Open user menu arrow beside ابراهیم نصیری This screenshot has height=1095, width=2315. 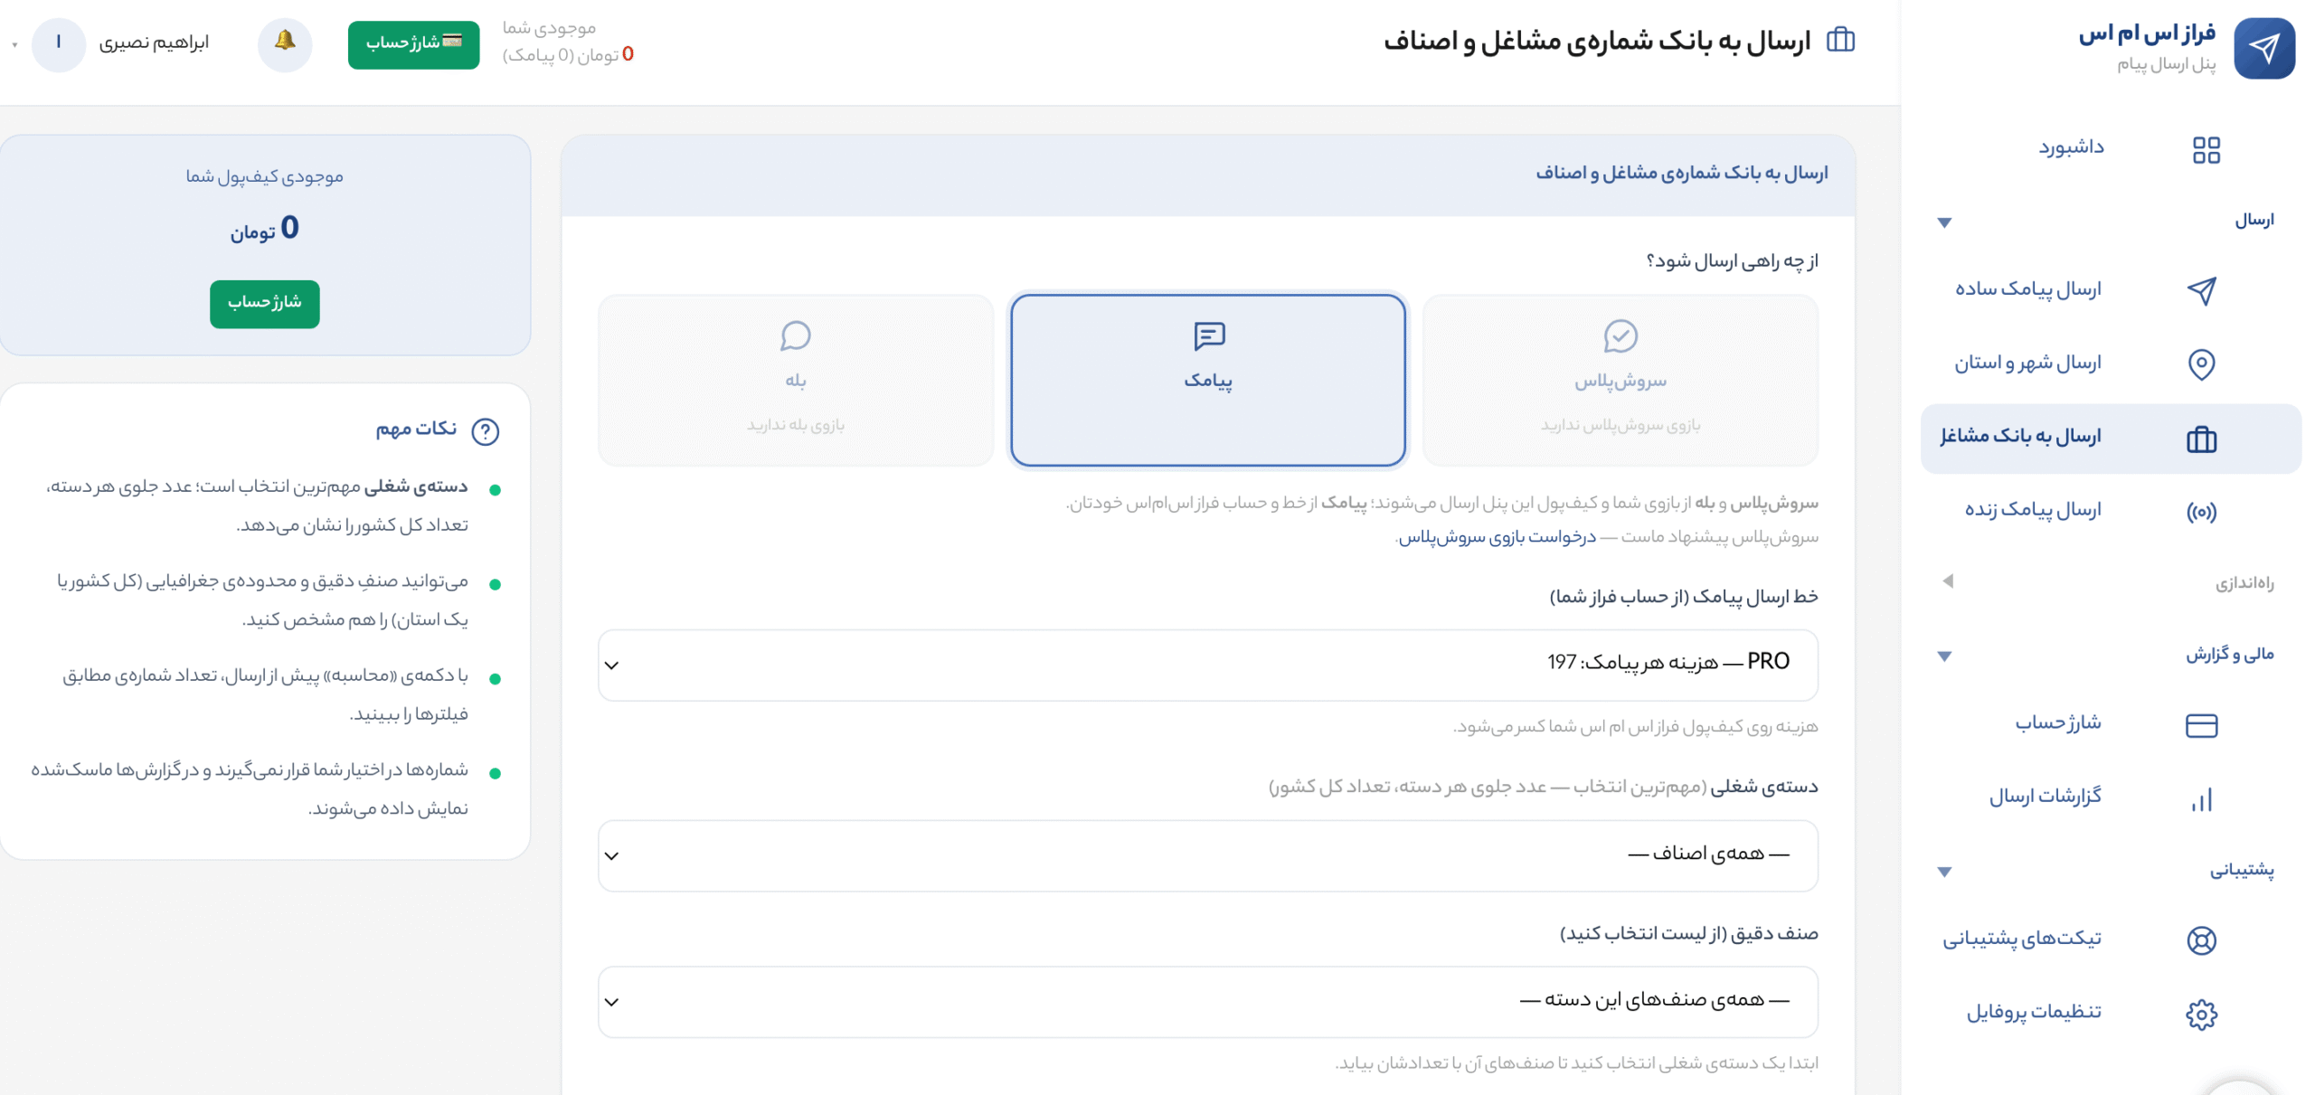coord(14,44)
